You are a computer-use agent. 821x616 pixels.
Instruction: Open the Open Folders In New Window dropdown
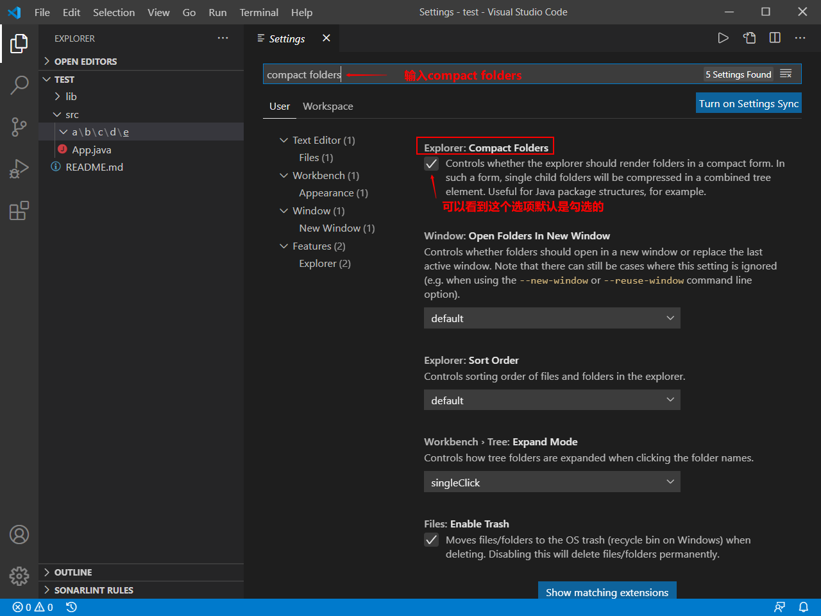[x=552, y=318]
